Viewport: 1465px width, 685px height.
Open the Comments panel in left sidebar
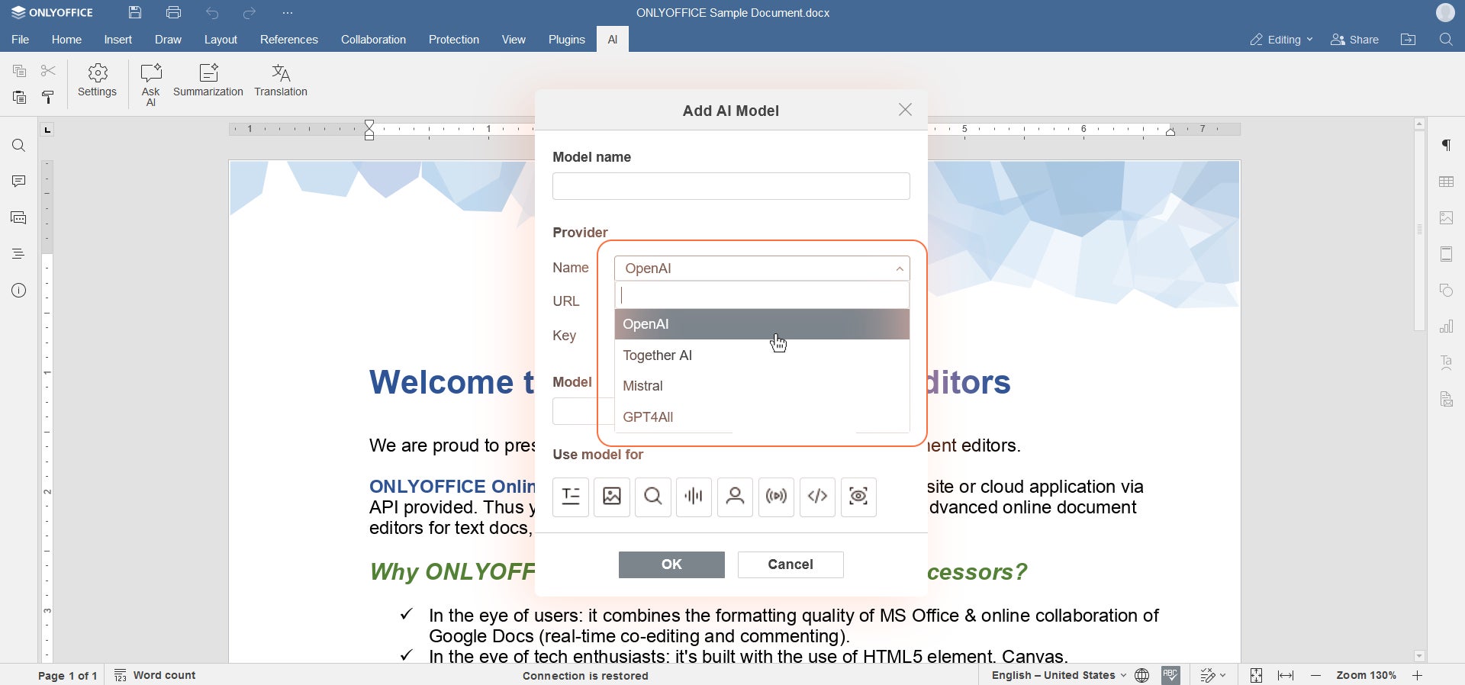click(x=19, y=182)
